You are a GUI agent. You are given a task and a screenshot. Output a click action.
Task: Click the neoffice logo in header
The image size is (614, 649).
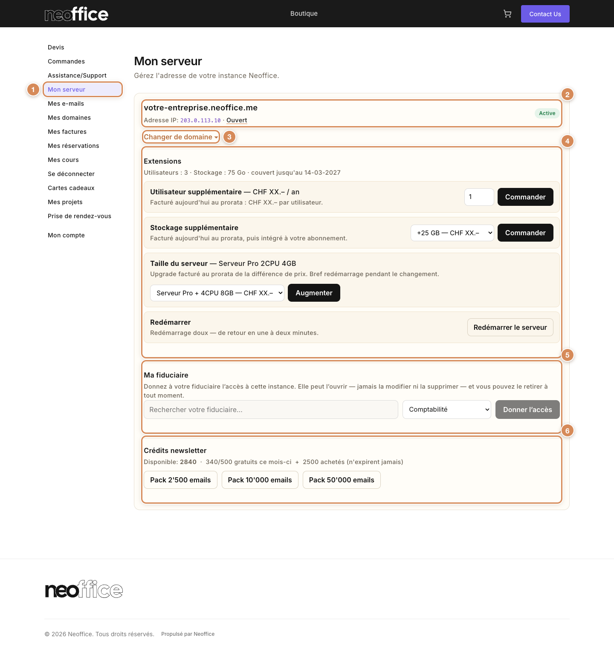(77, 14)
